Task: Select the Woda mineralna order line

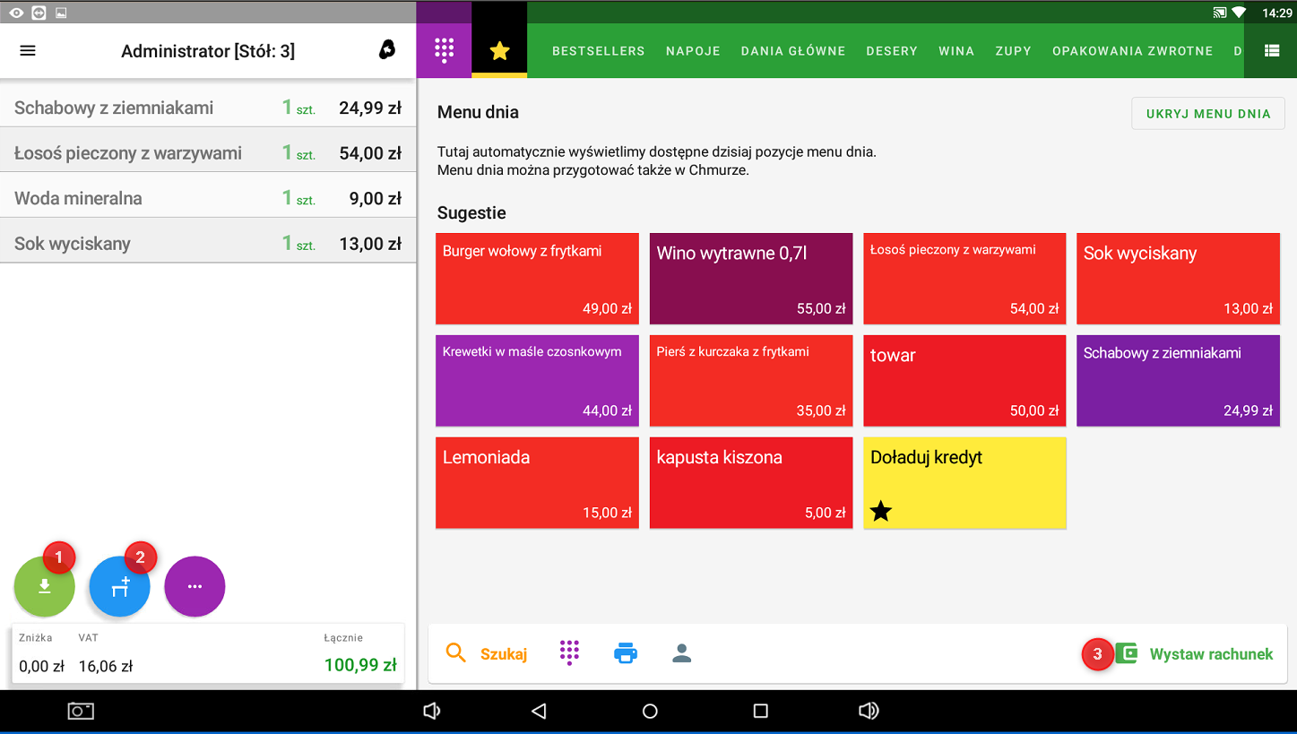Action: tap(208, 198)
